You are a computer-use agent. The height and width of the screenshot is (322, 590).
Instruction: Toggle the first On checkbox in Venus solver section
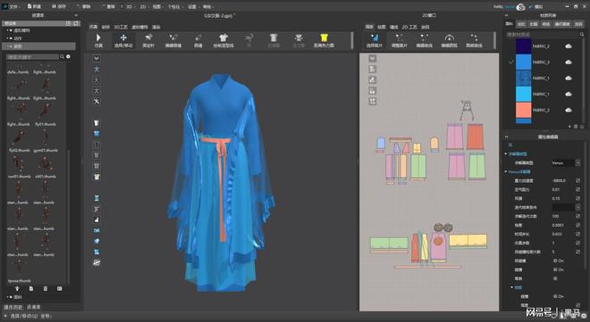(555, 260)
